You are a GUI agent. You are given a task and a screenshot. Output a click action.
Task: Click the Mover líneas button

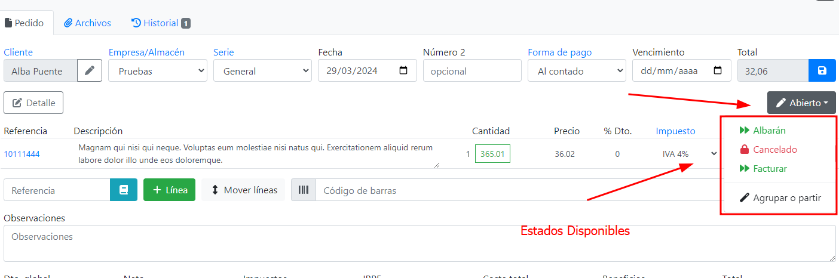point(243,190)
